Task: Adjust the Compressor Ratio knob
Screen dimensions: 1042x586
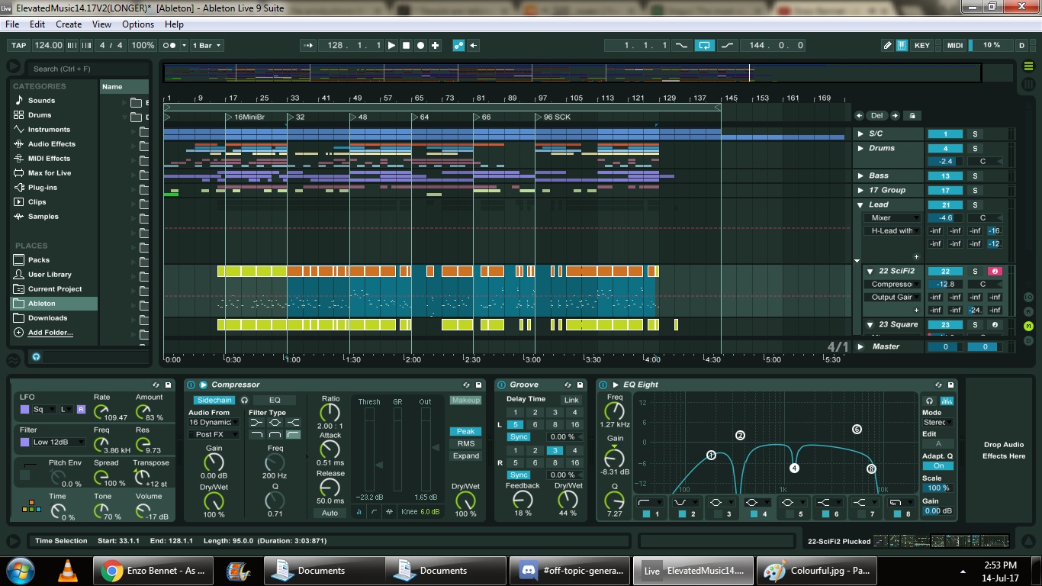Action: pyautogui.click(x=330, y=414)
